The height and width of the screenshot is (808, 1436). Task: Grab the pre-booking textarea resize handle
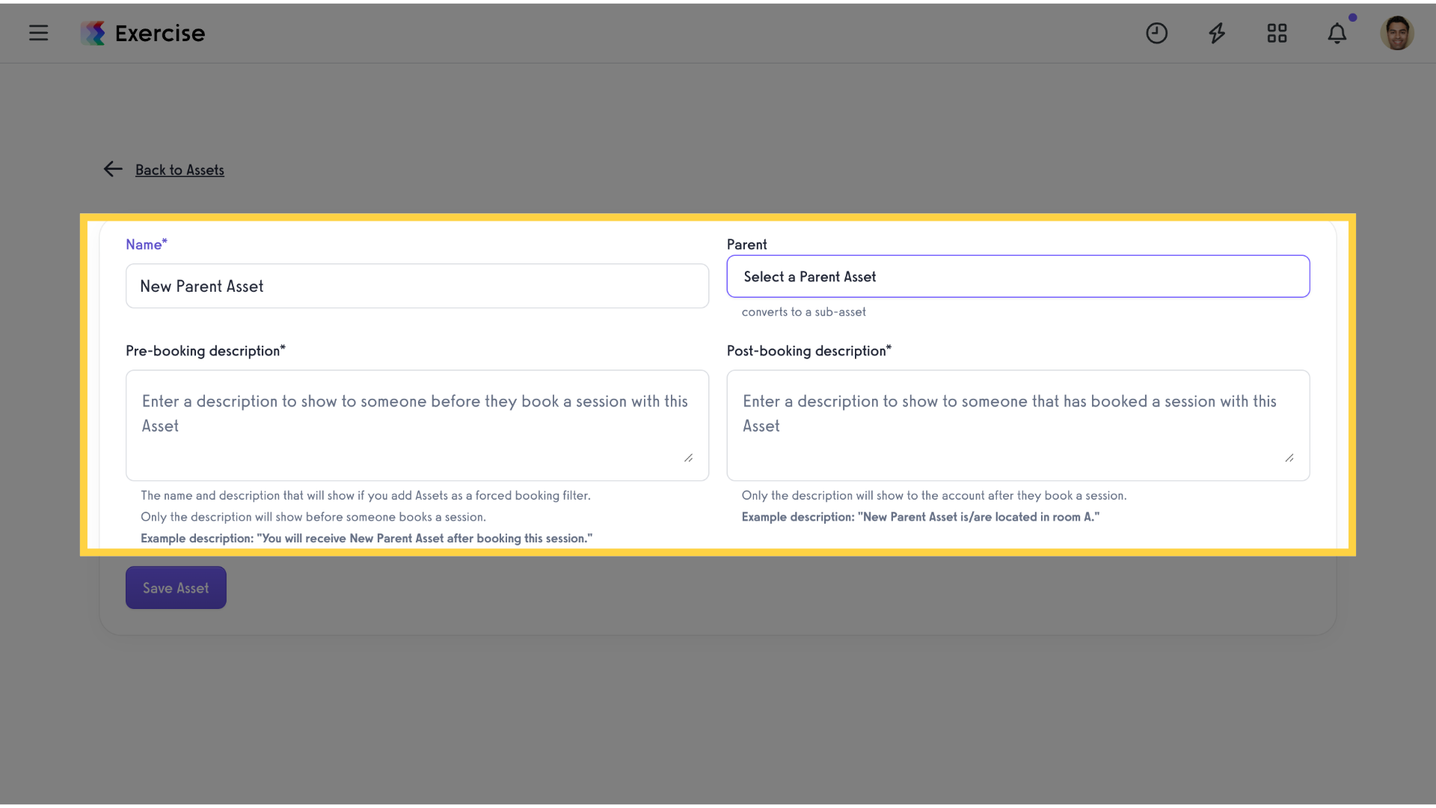(x=688, y=458)
